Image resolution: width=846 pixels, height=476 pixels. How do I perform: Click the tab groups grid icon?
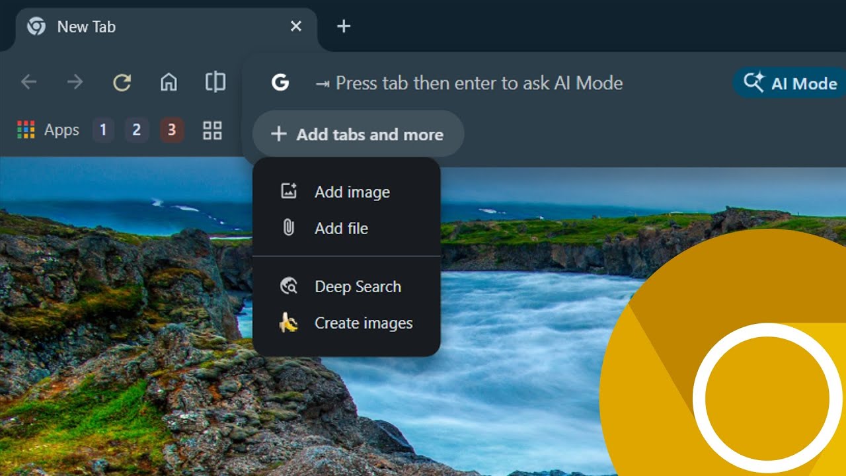[x=212, y=130]
